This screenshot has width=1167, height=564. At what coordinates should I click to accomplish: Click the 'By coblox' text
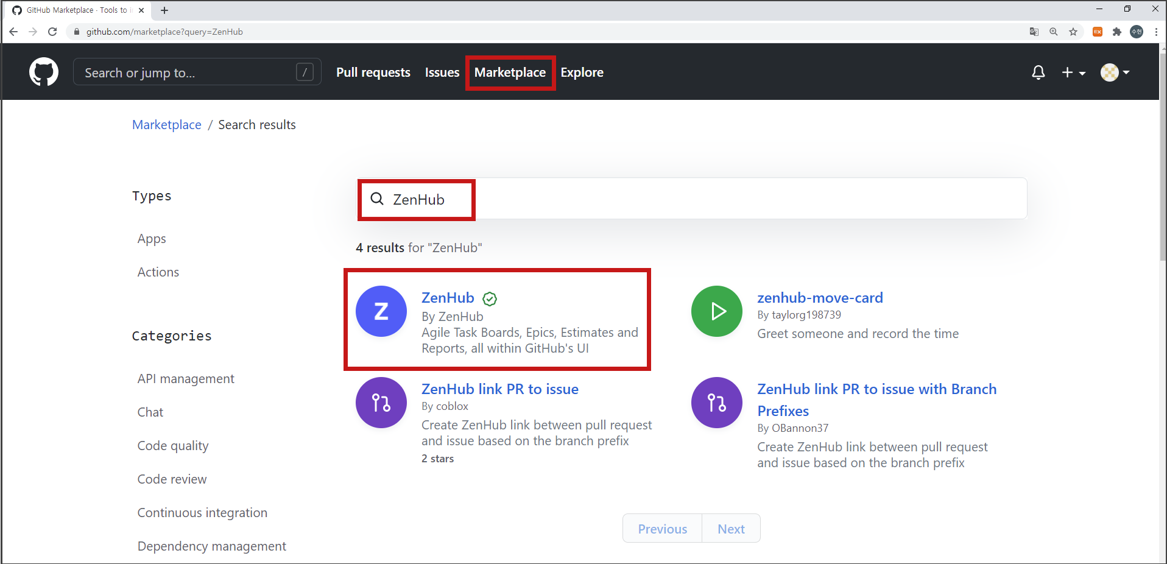tap(445, 406)
